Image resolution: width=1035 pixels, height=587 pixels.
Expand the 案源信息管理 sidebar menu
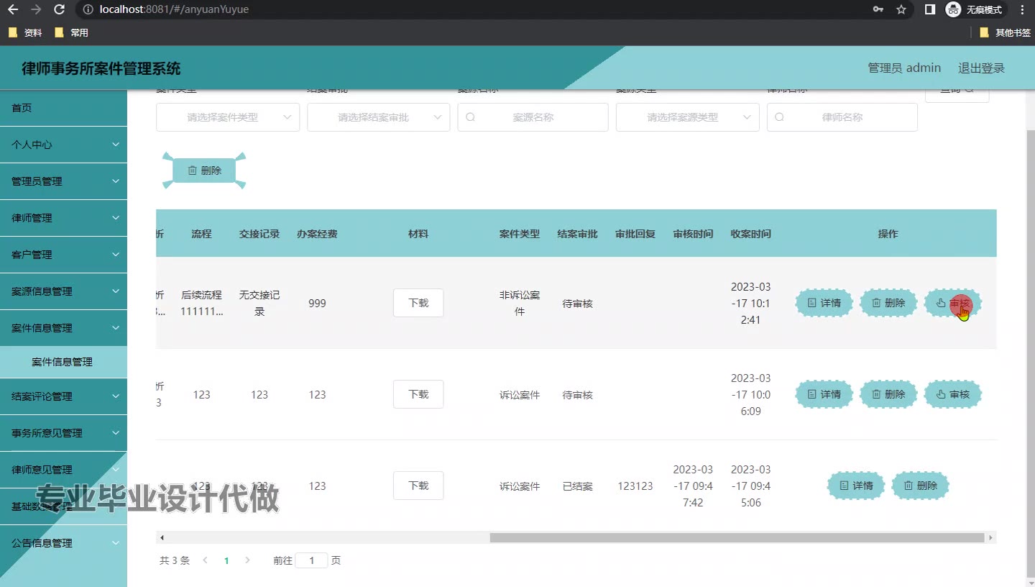[63, 291]
